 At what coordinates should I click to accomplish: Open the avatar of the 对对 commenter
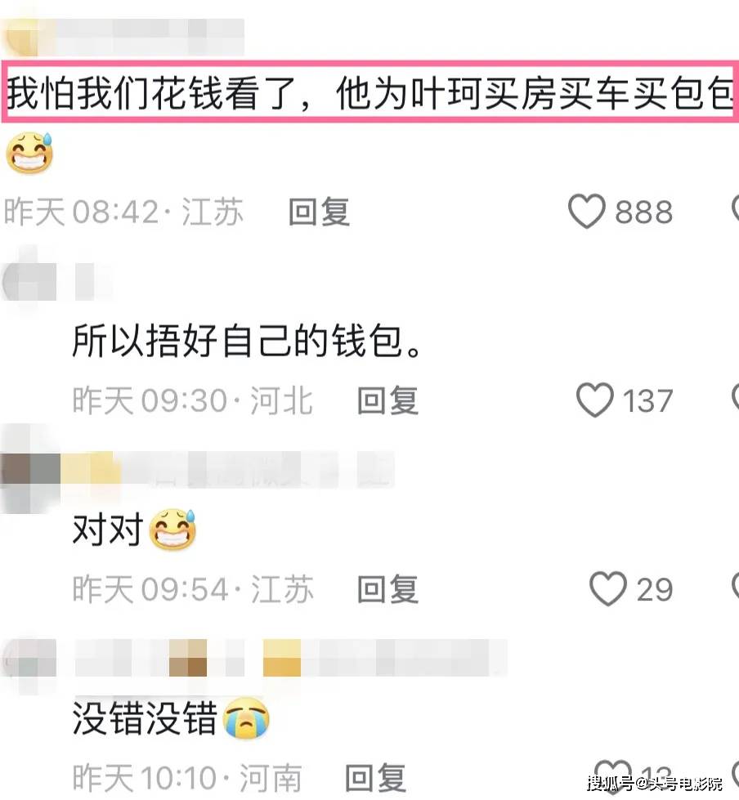[x=29, y=469]
